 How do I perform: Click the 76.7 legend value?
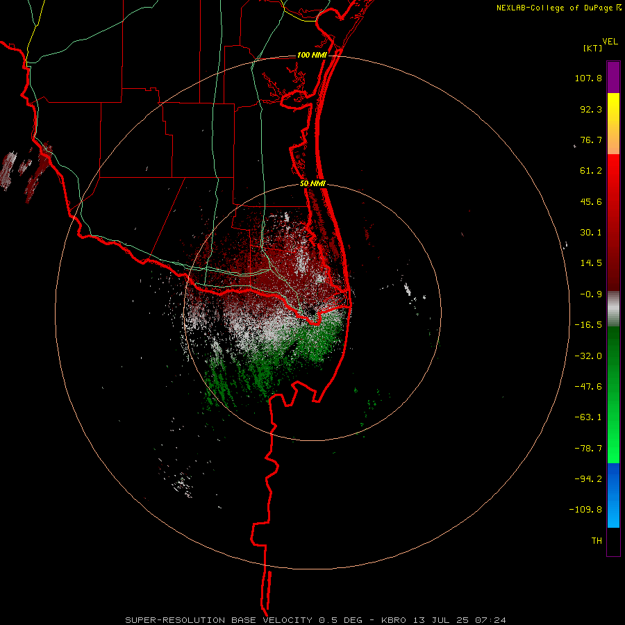click(591, 140)
